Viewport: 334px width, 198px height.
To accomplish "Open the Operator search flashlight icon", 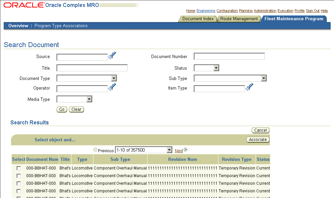I will [112, 87].
